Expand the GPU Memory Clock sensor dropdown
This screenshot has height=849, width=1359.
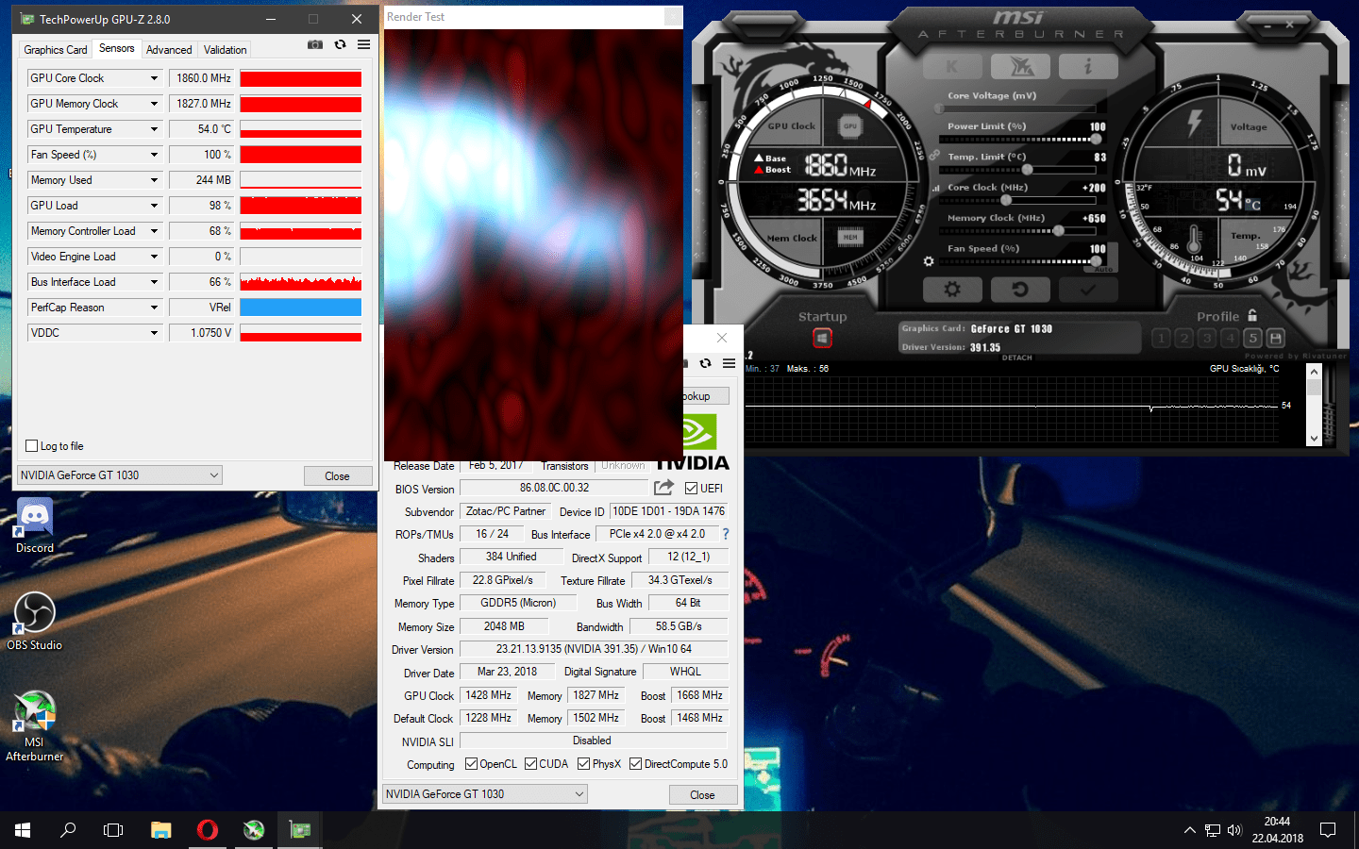pyautogui.click(x=154, y=104)
